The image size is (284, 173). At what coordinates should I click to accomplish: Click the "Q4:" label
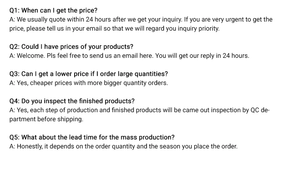pos(14,101)
